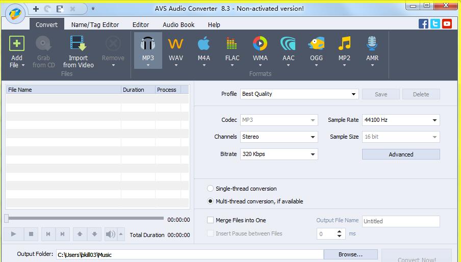Select the OGG format icon
Image resolution: width=461 pixels, height=262 pixels.
pyautogui.click(x=316, y=43)
